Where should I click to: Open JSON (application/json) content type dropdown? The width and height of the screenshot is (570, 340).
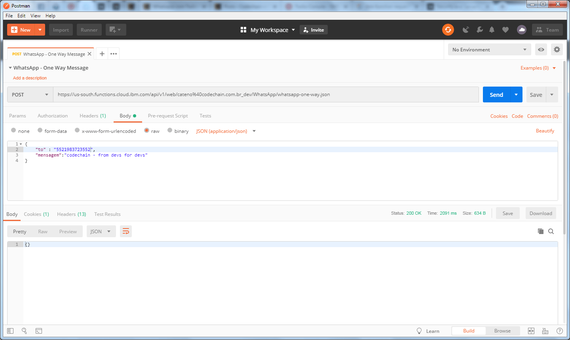(x=226, y=131)
